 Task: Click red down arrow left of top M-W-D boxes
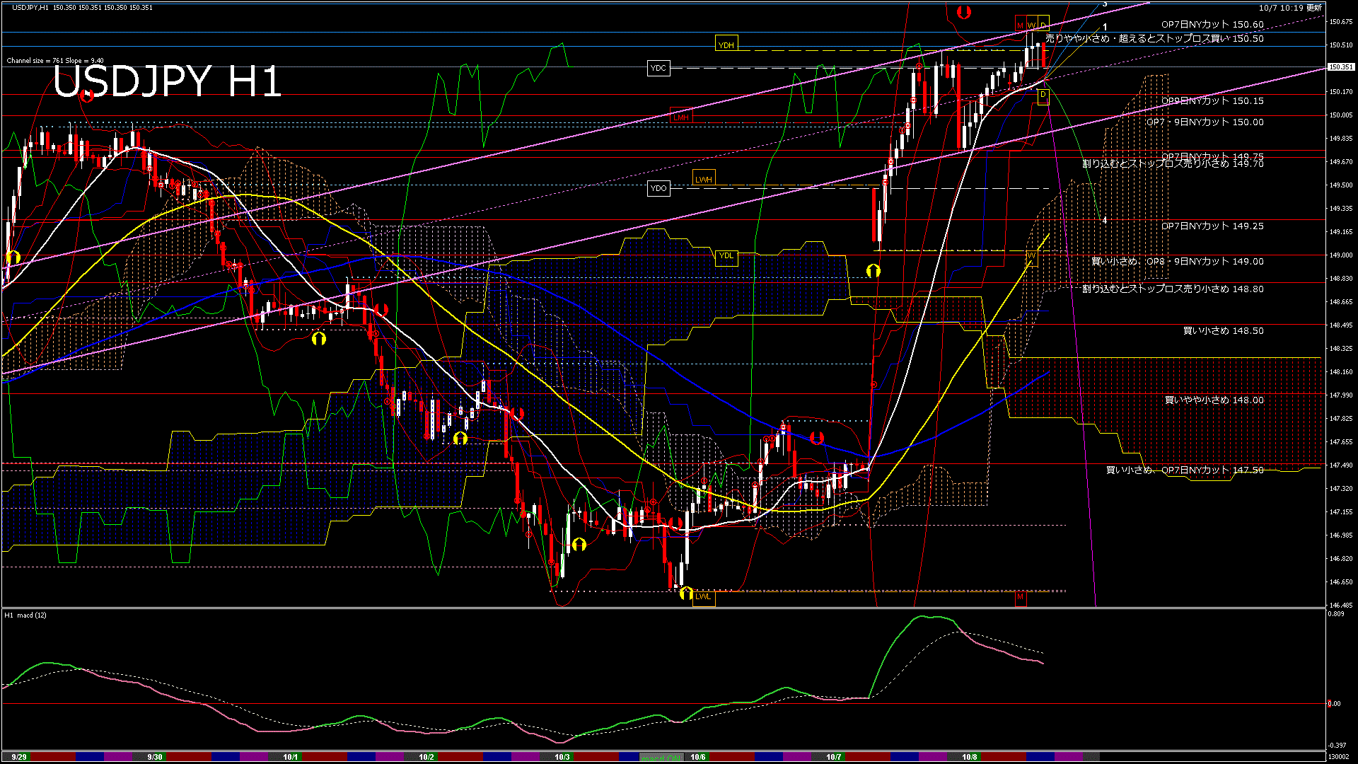[963, 12]
